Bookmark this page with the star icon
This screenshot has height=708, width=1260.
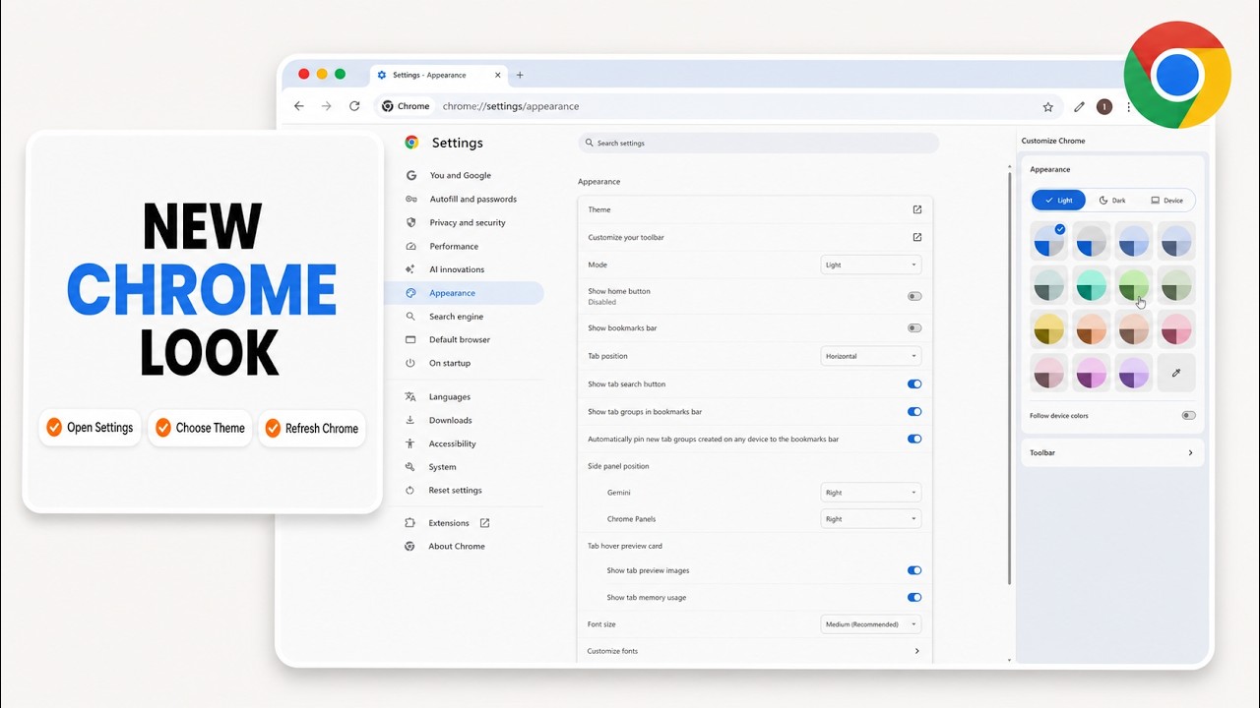click(1048, 106)
